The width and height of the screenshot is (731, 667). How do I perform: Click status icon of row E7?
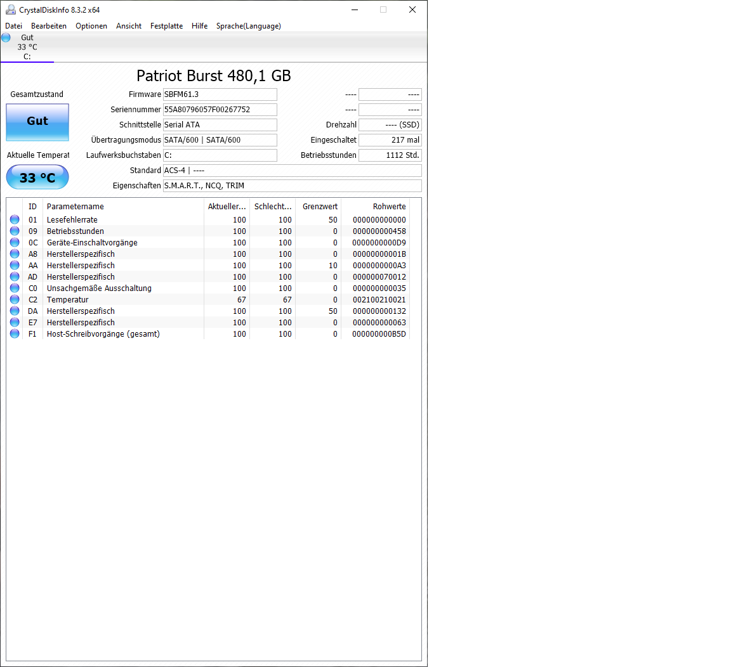coord(15,322)
